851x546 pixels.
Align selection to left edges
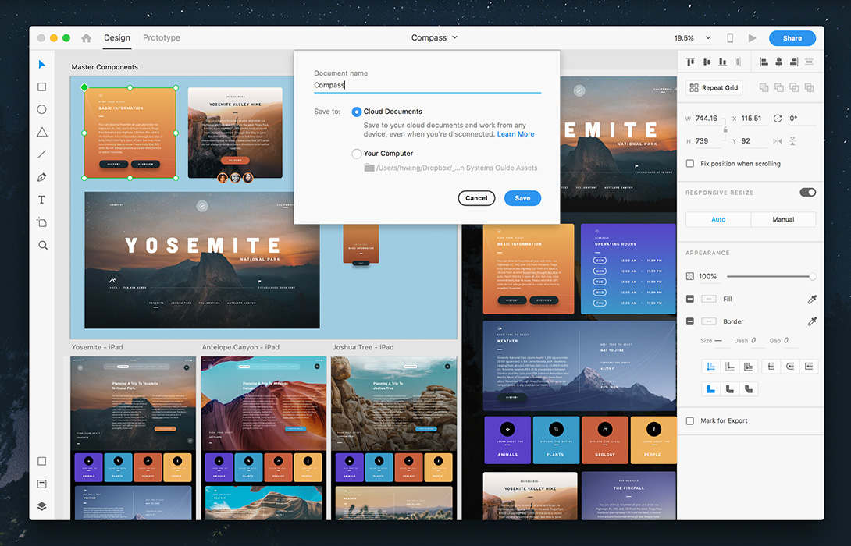click(764, 62)
